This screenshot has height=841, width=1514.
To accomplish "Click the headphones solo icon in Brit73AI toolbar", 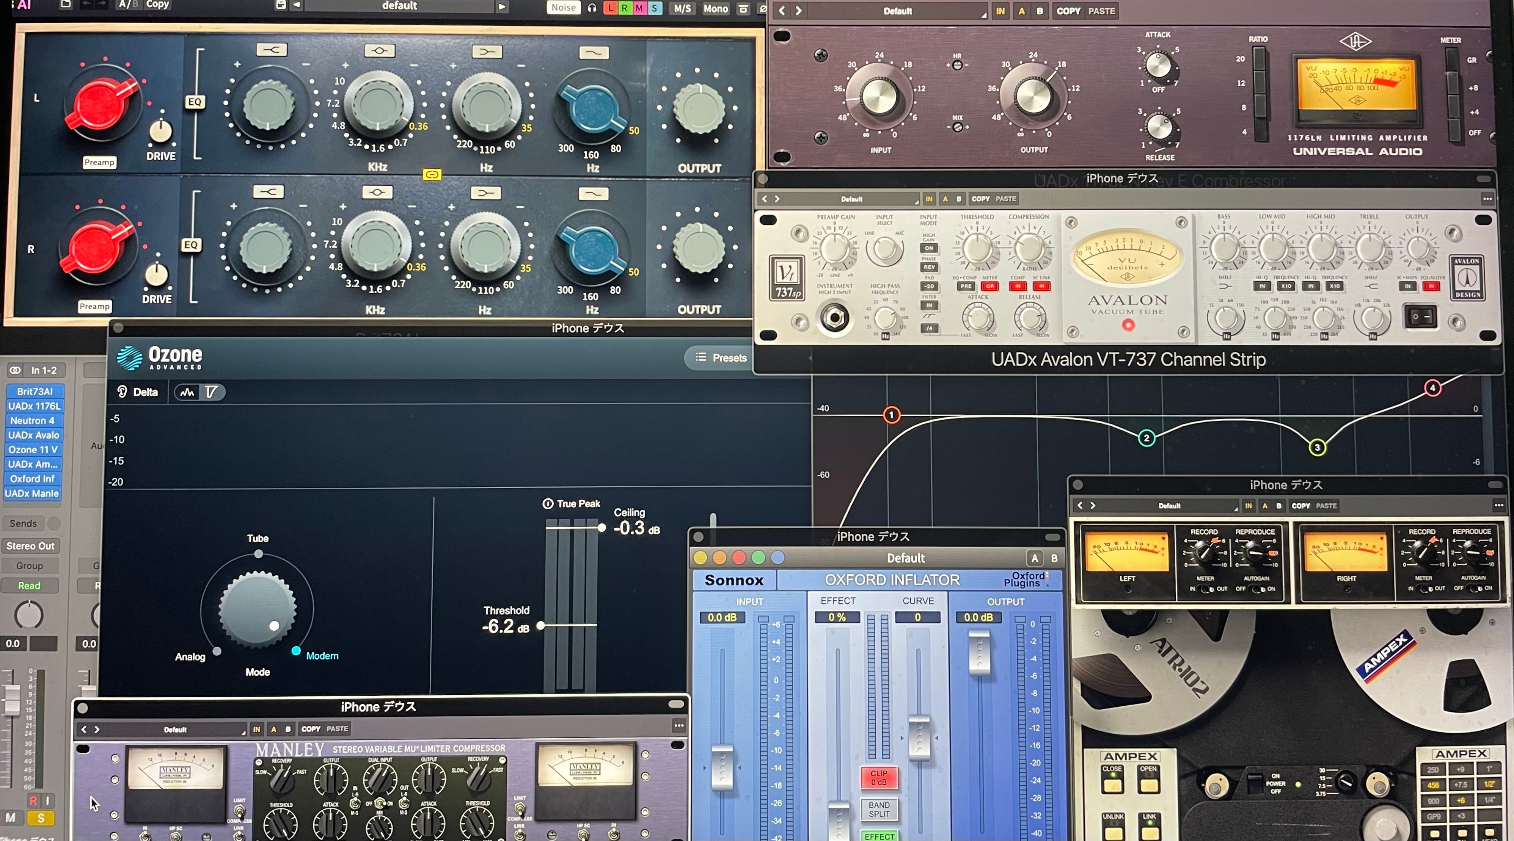I will pyautogui.click(x=592, y=8).
